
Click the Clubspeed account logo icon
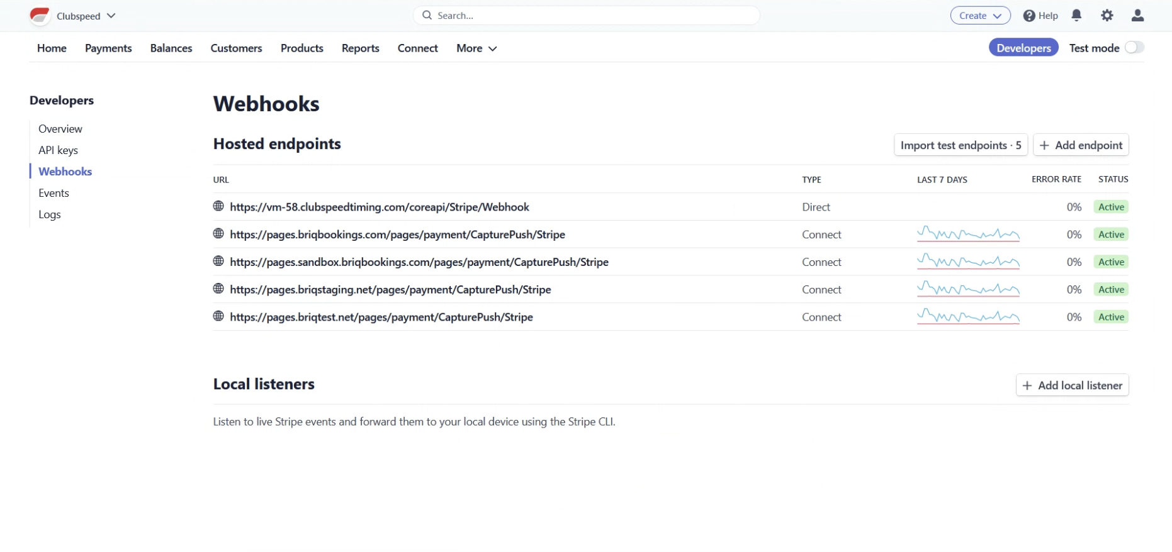[40, 16]
